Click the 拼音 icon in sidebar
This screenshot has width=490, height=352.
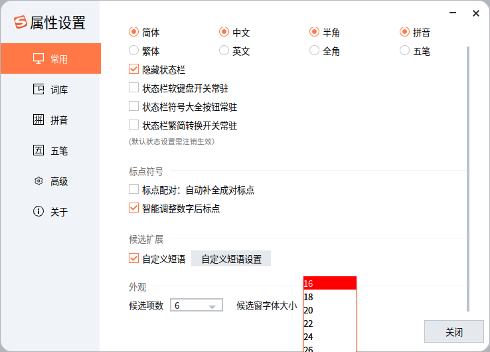[39, 120]
